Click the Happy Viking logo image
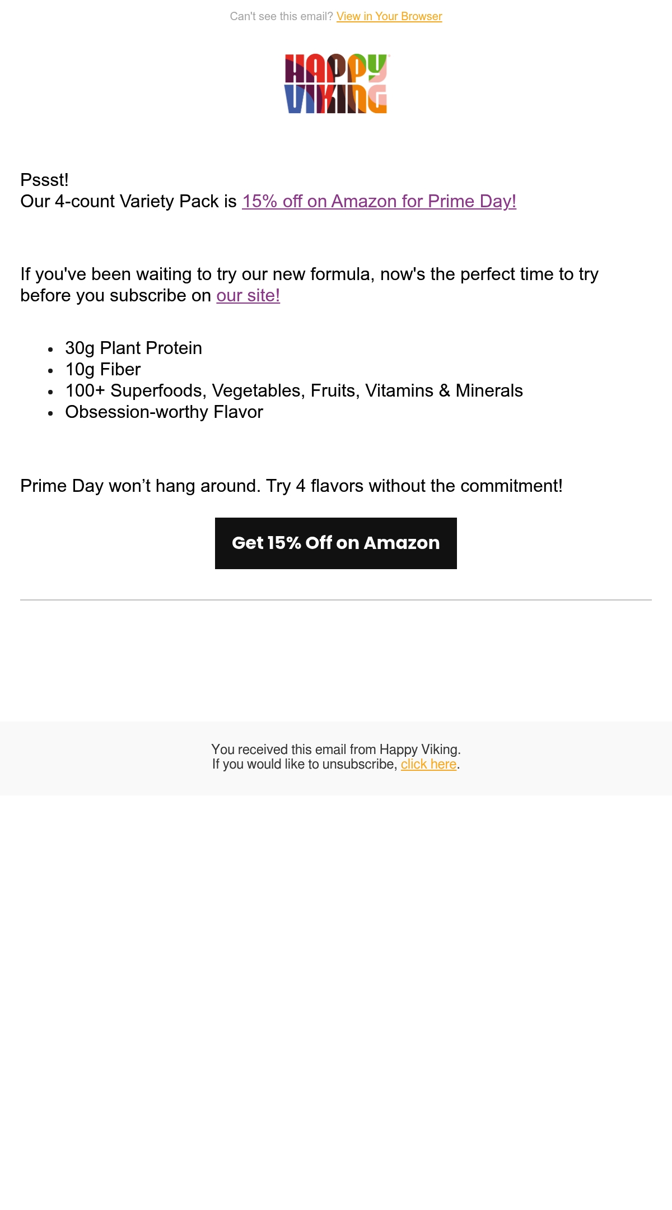 (336, 84)
